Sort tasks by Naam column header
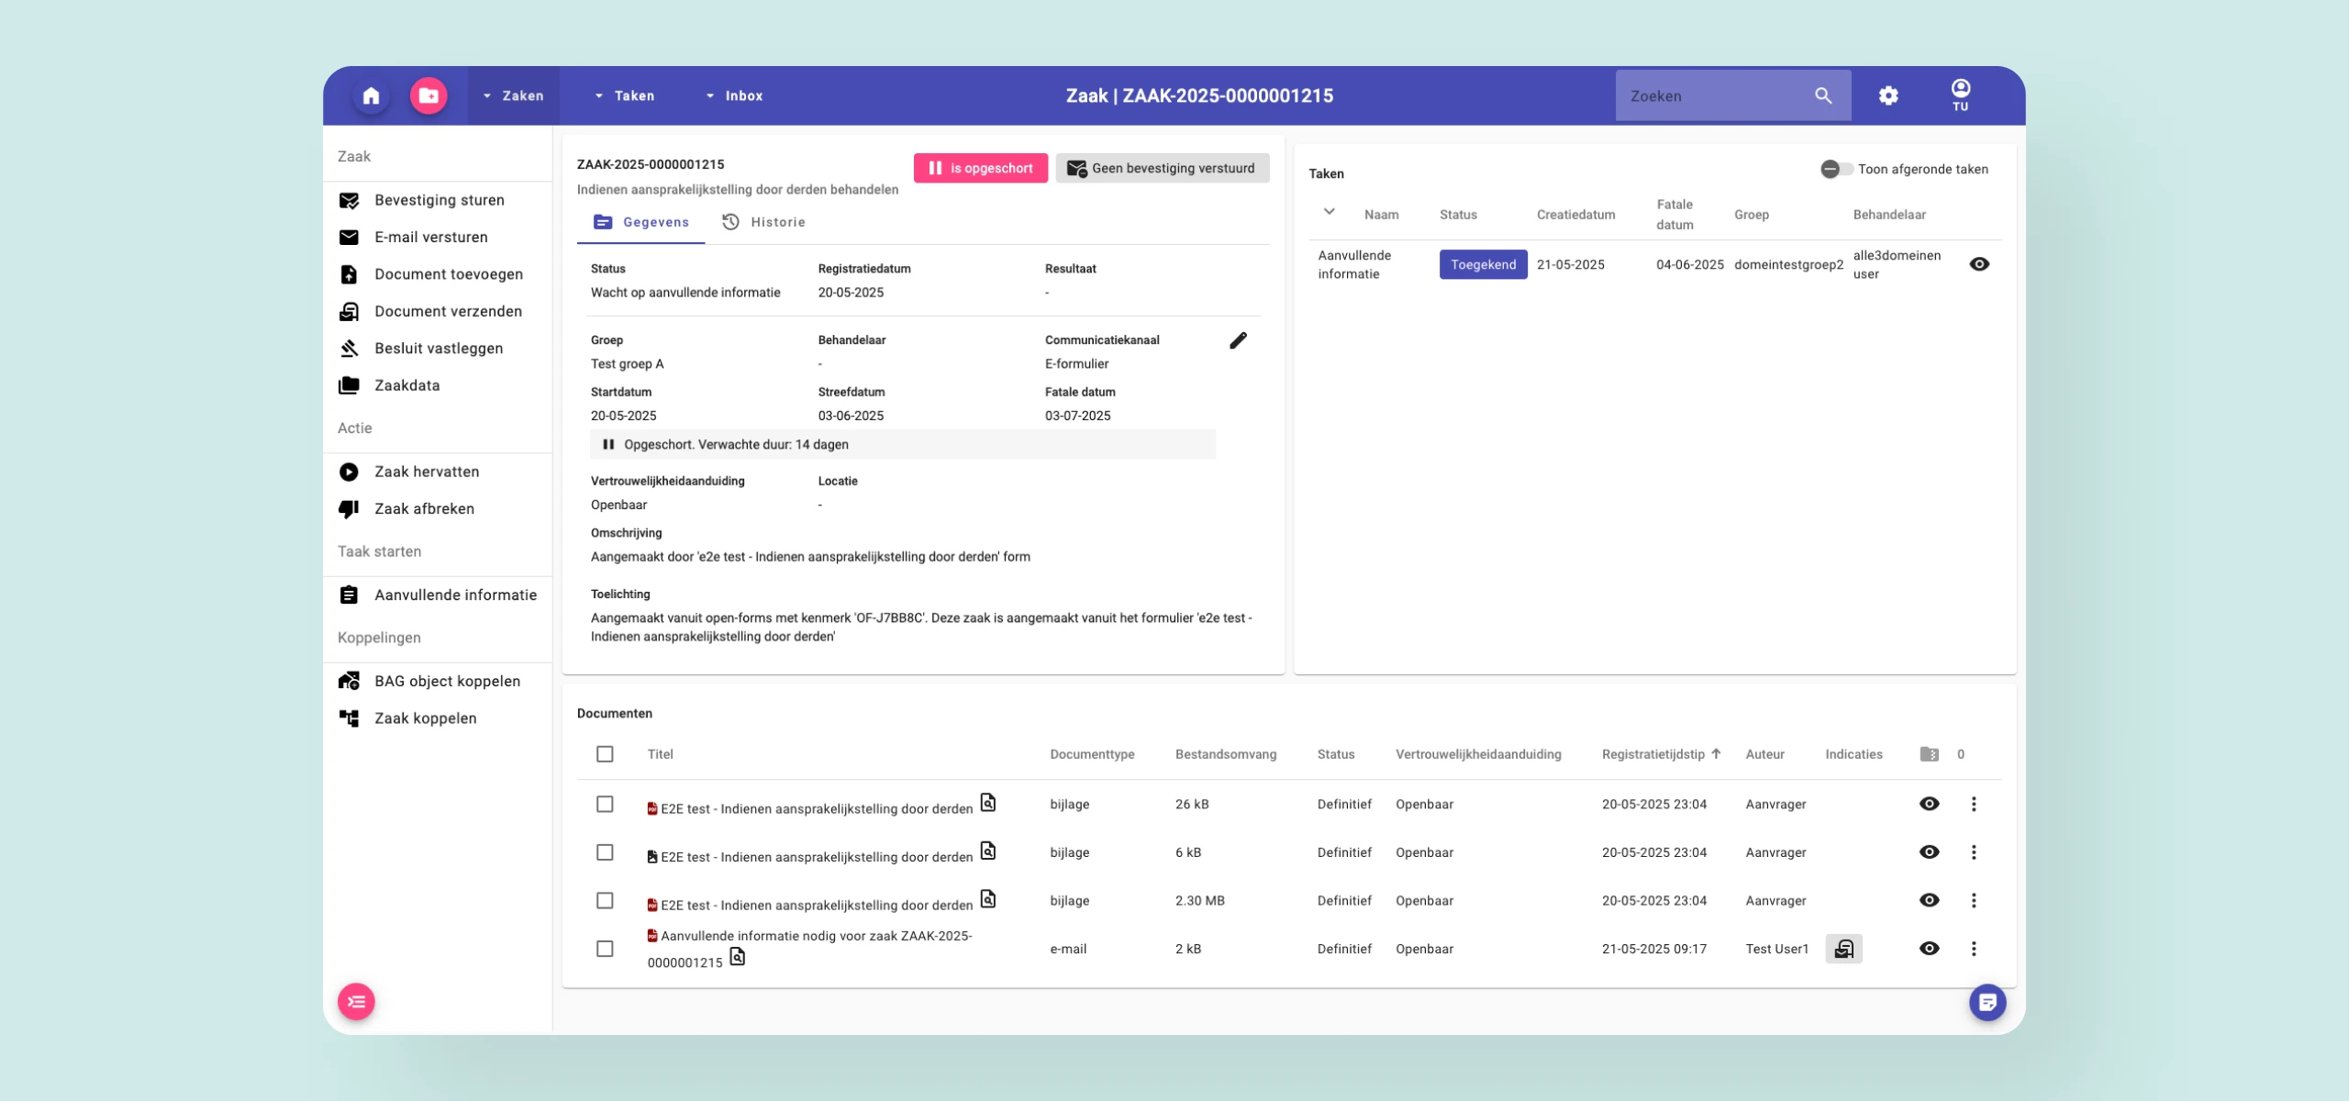 tap(1381, 215)
